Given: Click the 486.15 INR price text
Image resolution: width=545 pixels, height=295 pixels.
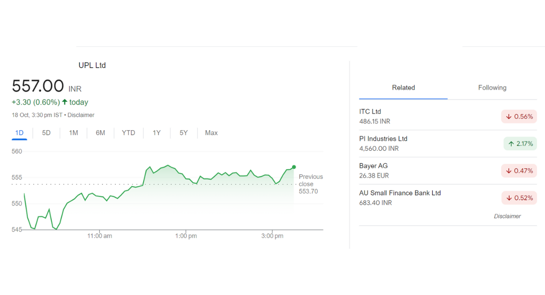Looking at the screenshot, I should (375, 122).
